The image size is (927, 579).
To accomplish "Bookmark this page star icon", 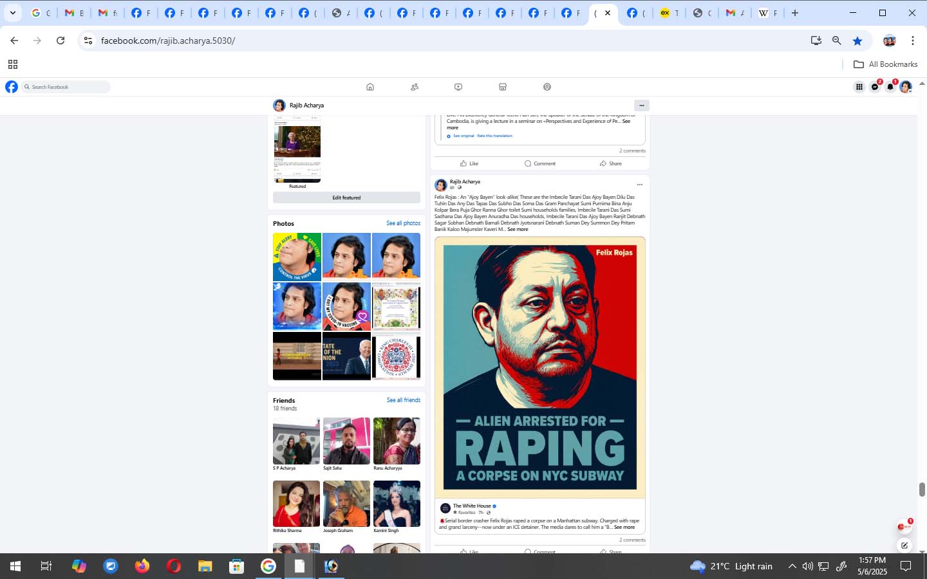I will [x=857, y=41].
